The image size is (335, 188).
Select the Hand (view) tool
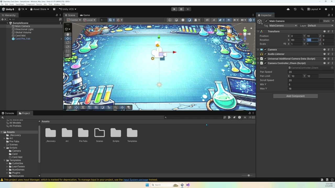coord(68,34)
